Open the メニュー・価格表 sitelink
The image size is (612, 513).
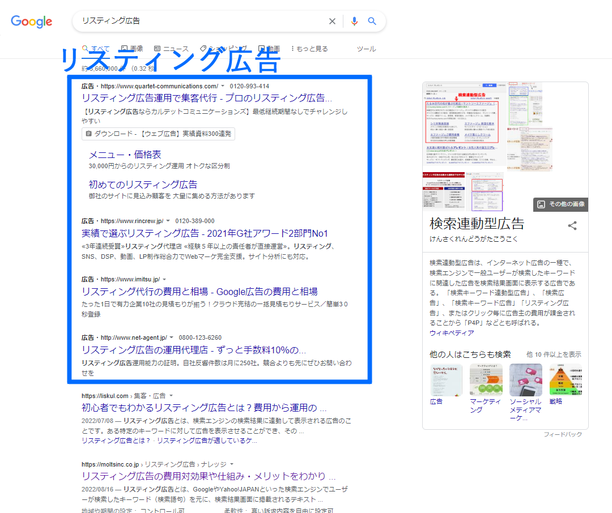[125, 155]
